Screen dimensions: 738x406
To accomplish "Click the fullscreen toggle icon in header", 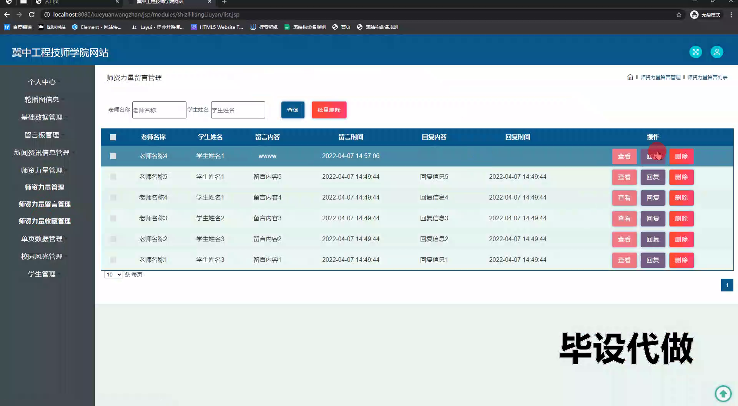I will 695,52.
